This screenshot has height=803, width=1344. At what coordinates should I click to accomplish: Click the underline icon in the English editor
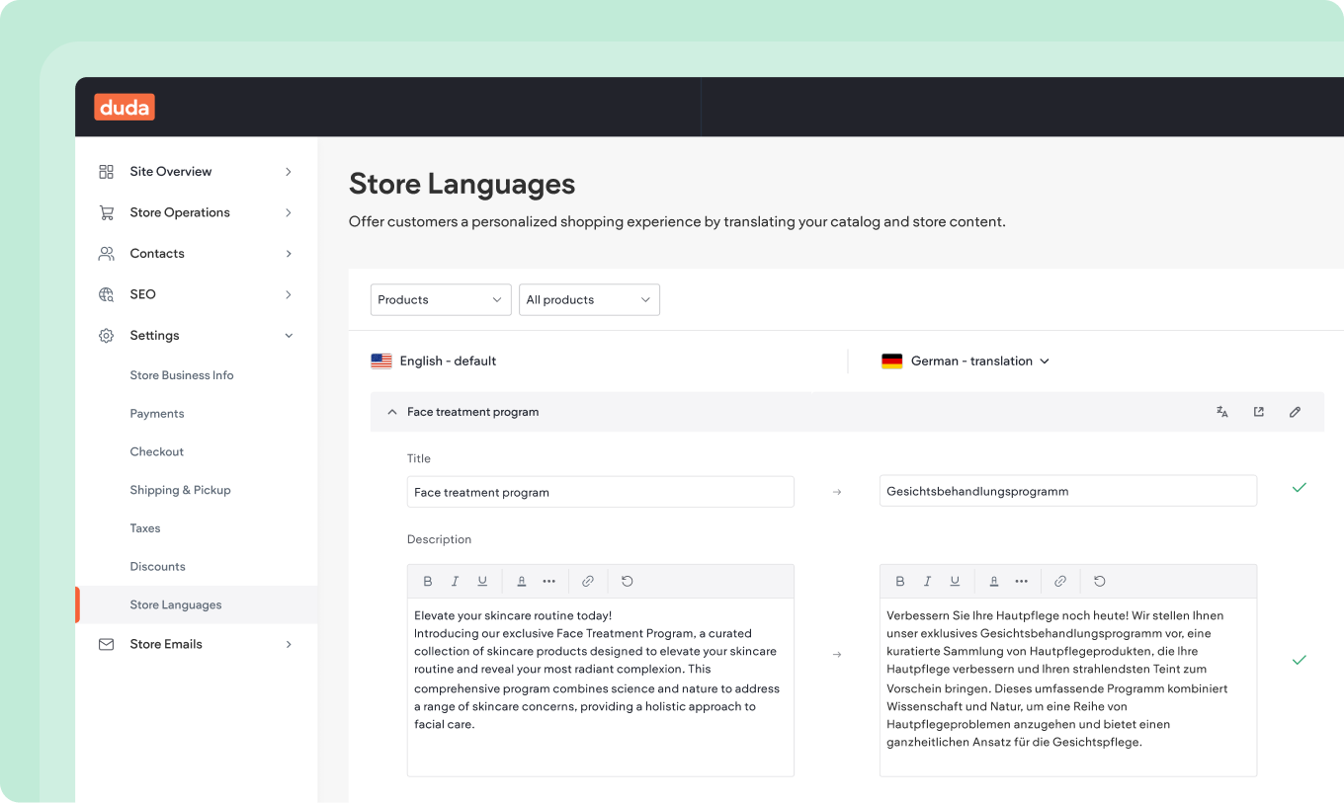[x=482, y=581]
